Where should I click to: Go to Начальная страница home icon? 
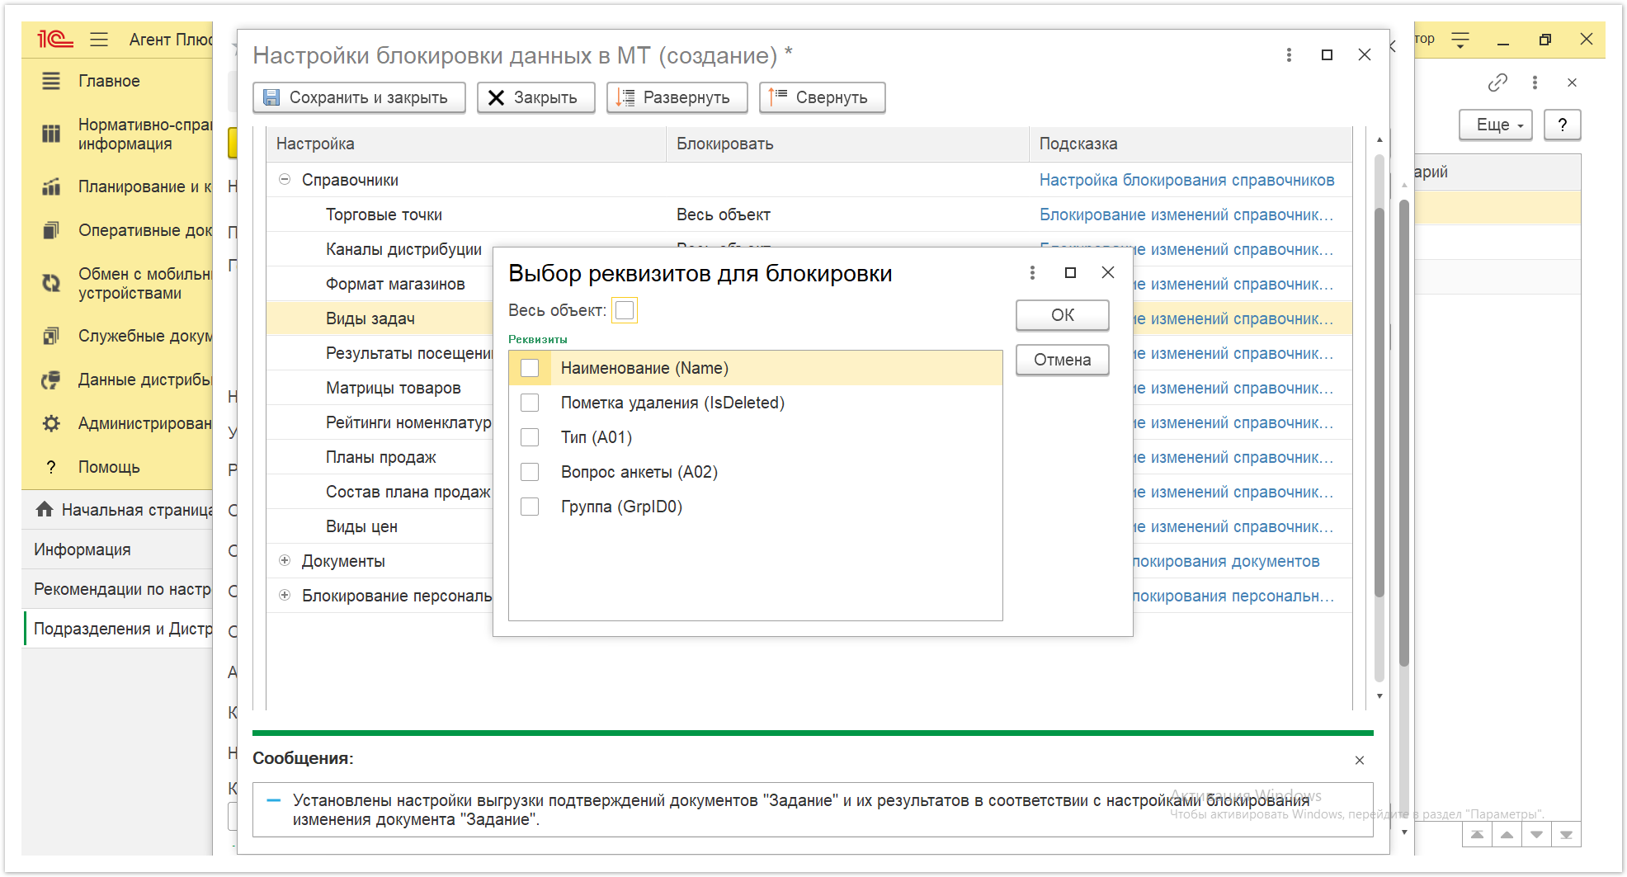click(45, 509)
